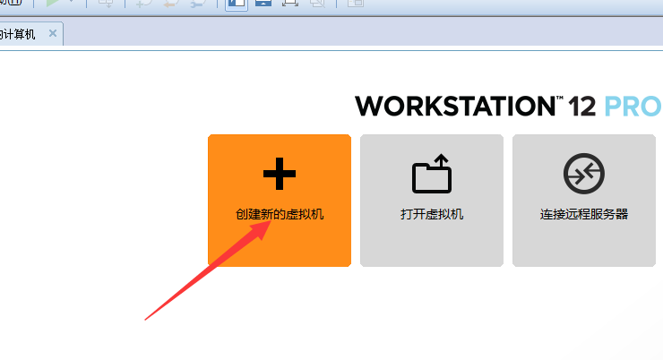Click the send Ctrl+Alt+Del toolbar icon
This screenshot has width=663, height=360.
point(106,3)
